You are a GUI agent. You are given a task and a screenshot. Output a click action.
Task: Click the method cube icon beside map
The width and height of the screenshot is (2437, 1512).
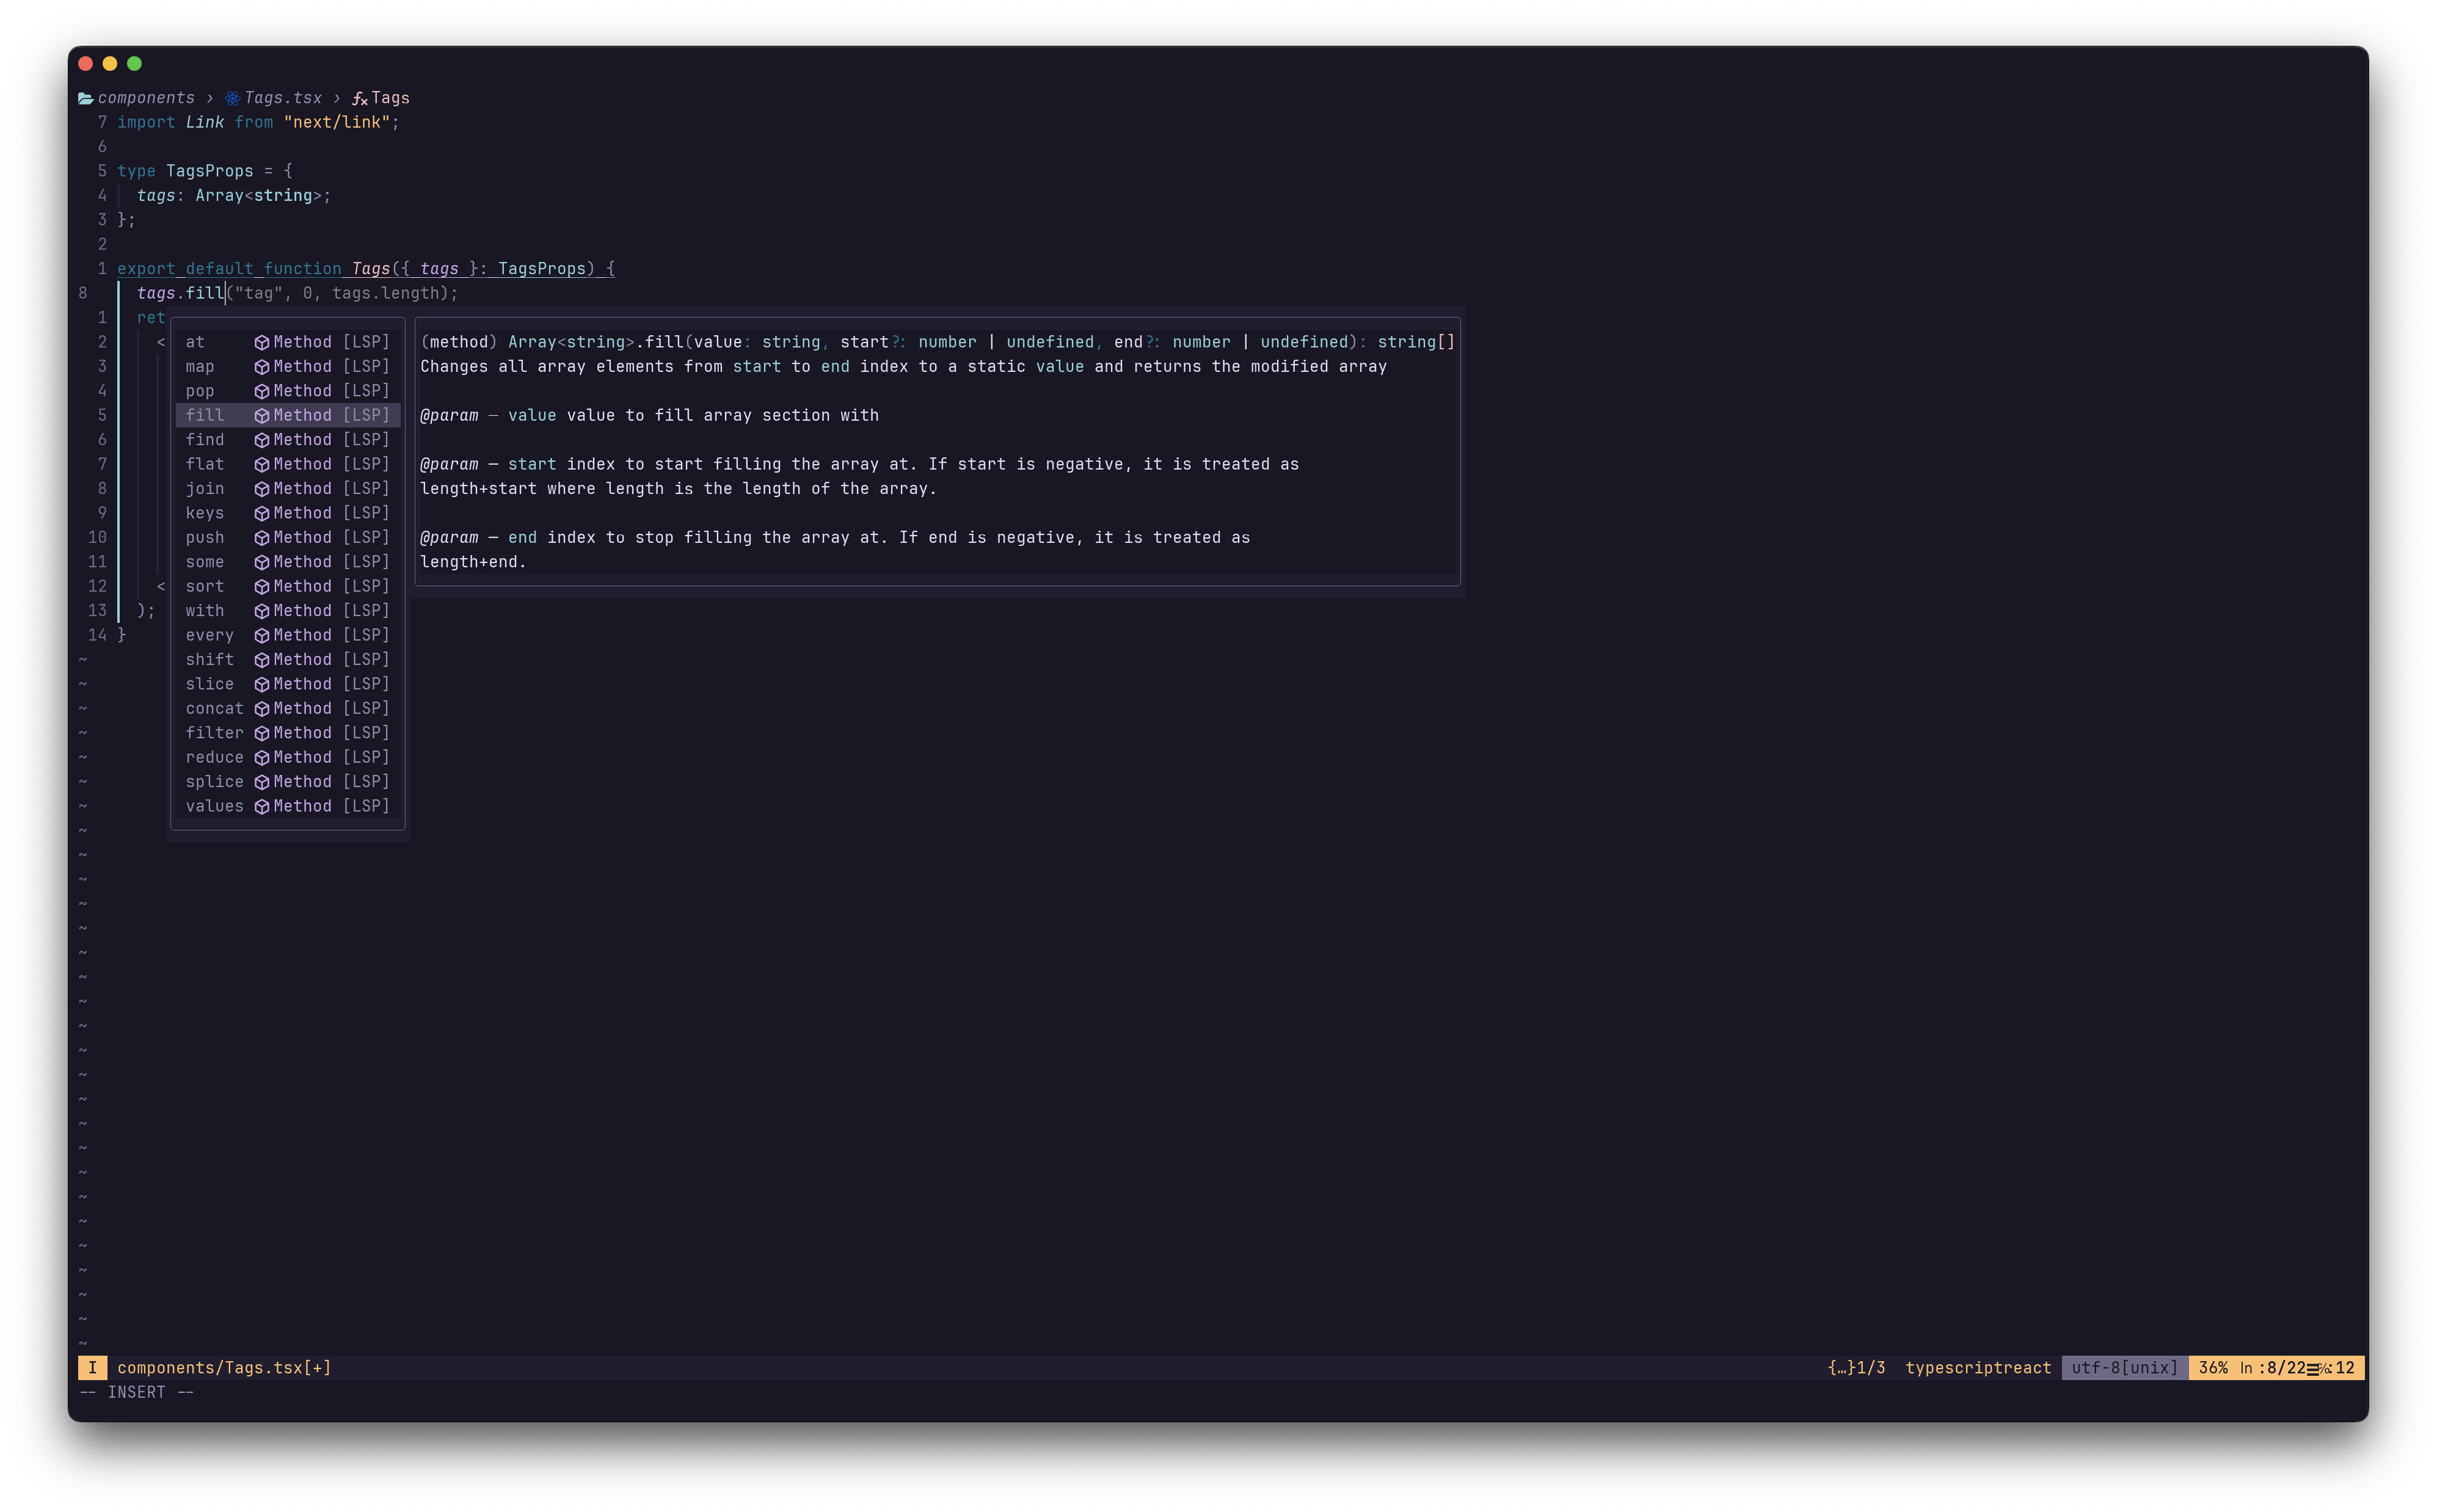point(262,367)
